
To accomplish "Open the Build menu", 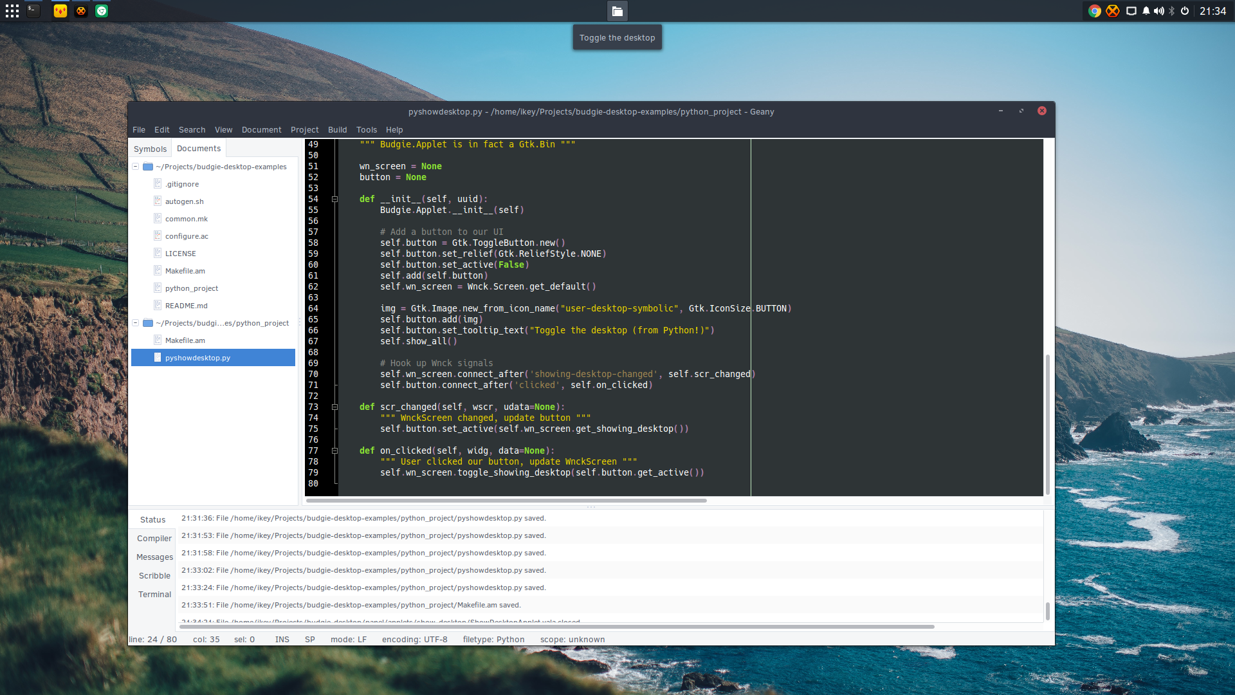I will pyautogui.click(x=337, y=130).
